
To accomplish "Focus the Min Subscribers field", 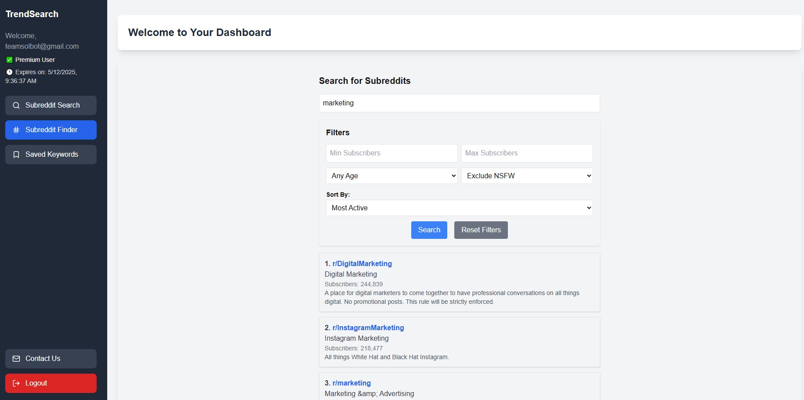I will pyautogui.click(x=391, y=153).
